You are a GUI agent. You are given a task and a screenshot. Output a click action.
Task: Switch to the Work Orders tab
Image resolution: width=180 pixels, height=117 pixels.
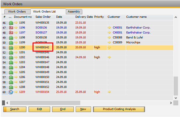pyautogui.click(x=17, y=12)
